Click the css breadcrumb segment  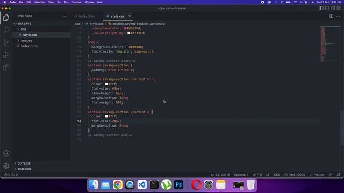coord(77,24)
